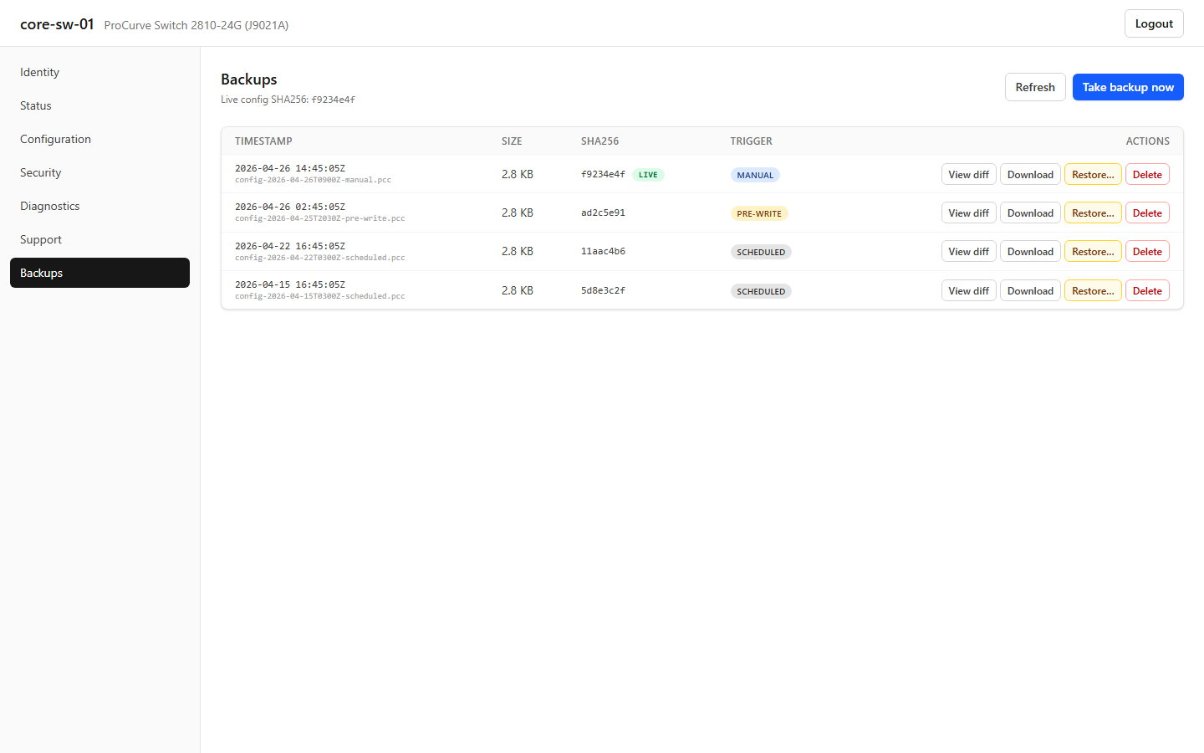Image resolution: width=1204 pixels, height=753 pixels.
Task: Click the green LIVE badge
Action: click(x=648, y=175)
